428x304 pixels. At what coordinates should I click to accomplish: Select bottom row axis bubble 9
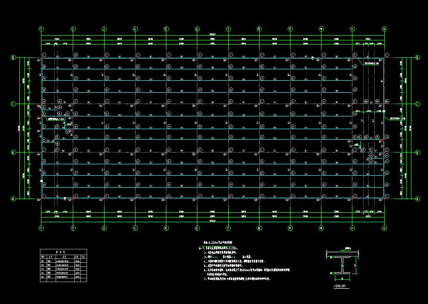(290, 228)
